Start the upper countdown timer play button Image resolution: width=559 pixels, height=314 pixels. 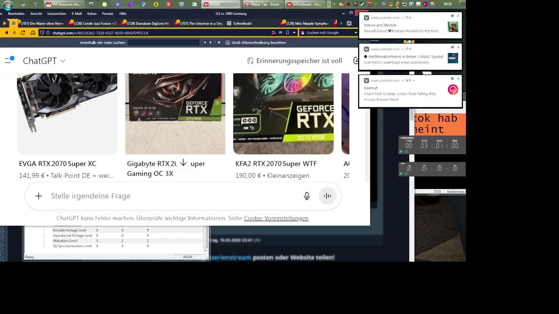[x=401, y=151]
